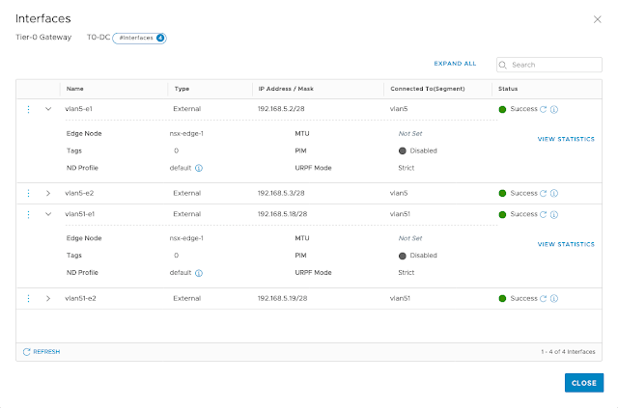Image resolution: width=618 pixels, height=408 pixels.
Task: Show status info for vlan51-e2
Action: tap(554, 298)
